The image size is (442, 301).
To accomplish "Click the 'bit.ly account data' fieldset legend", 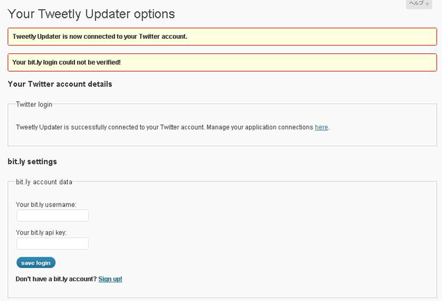I will click(x=44, y=182).
